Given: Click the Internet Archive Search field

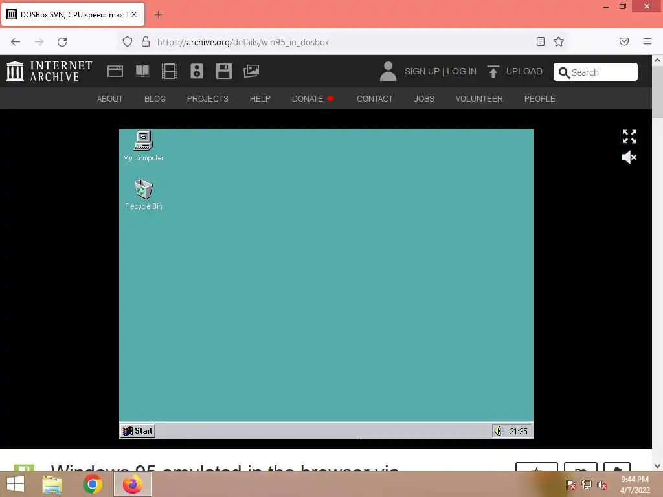Looking at the screenshot, I should pyautogui.click(x=596, y=72).
